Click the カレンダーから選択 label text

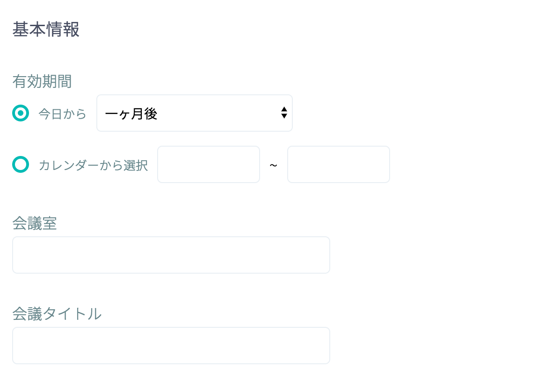pyautogui.click(x=93, y=165)
